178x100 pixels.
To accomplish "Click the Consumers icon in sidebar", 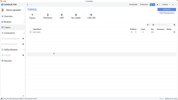I will [3, 33].
